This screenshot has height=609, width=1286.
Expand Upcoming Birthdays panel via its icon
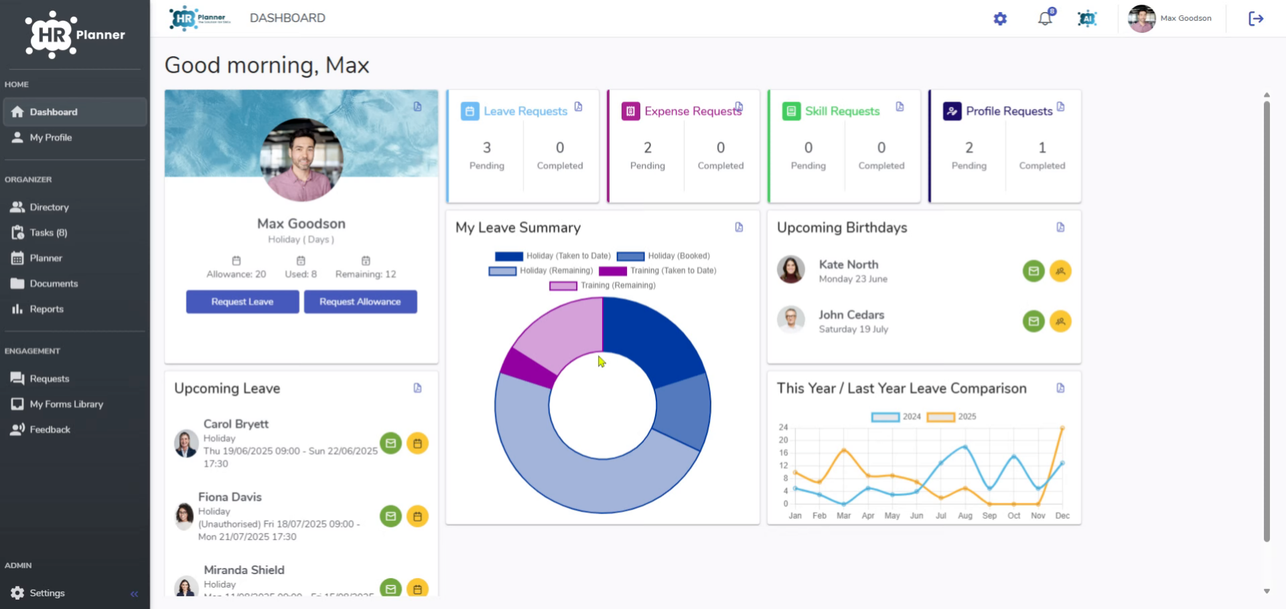click(1060, 228)
